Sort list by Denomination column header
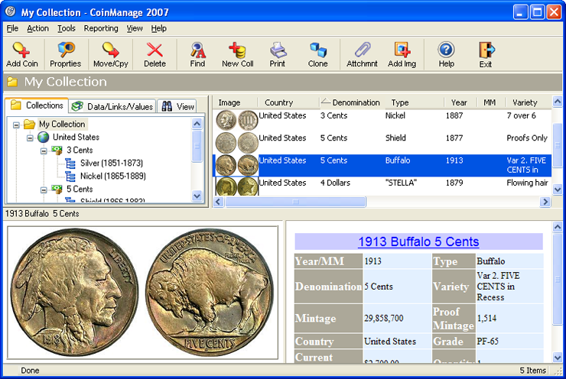Viewport: 566px width, 379px height. click(353, 102)
